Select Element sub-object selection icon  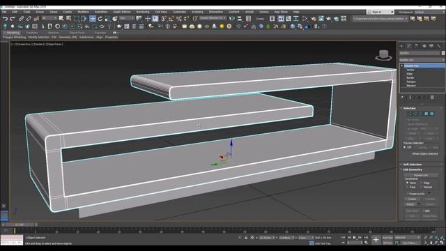pyautogui.click(x=432, y=114)
